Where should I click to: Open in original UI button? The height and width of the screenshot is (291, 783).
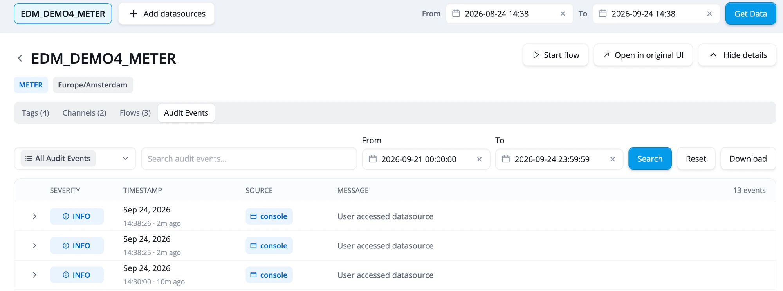click(x=643, y=55)
